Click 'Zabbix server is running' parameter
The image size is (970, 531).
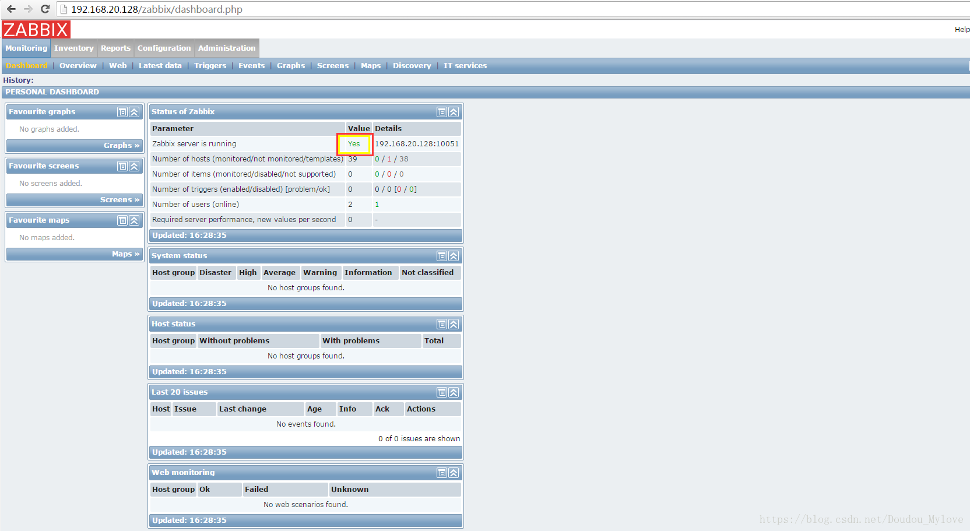[194, 144]
